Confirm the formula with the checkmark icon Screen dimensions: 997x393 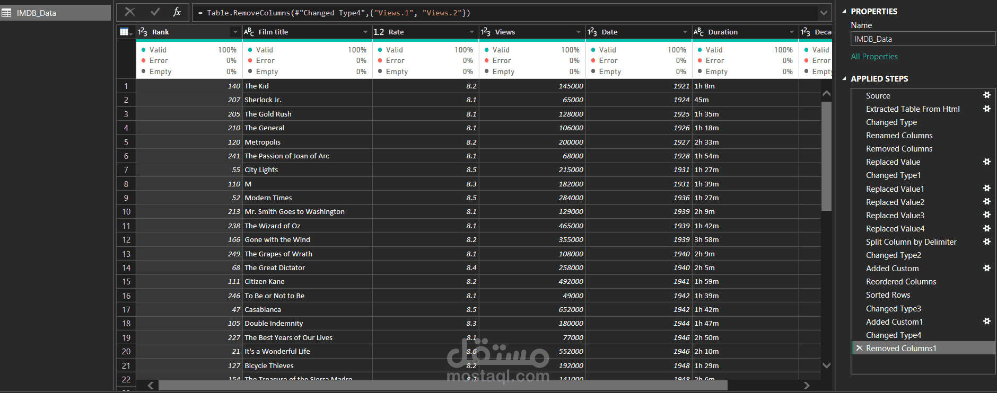click(x=155, y=12)
